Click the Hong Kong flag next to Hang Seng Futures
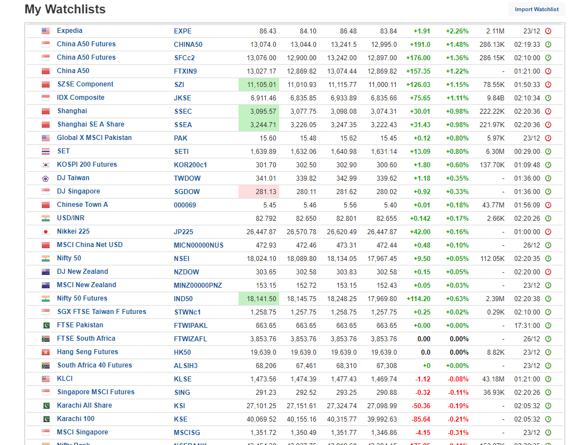 (46, 352)
